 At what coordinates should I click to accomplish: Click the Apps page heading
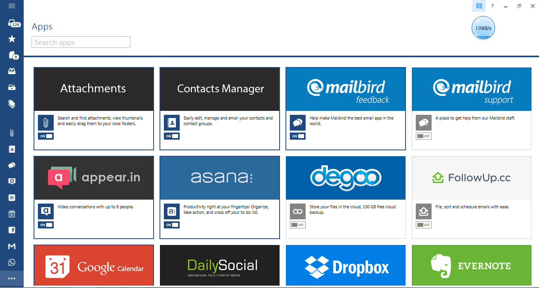tap(42, 27)
